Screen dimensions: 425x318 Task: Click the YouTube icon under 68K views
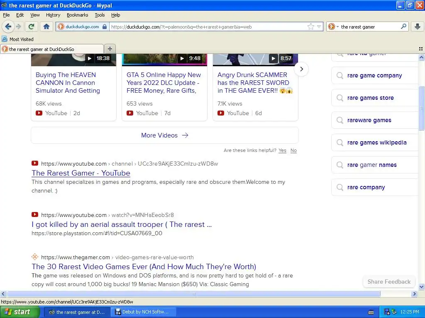39,113
